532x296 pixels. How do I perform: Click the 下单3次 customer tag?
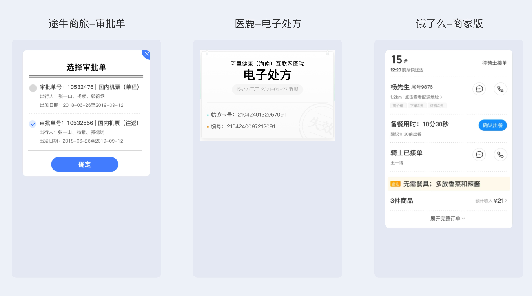[x=417, y=106]
